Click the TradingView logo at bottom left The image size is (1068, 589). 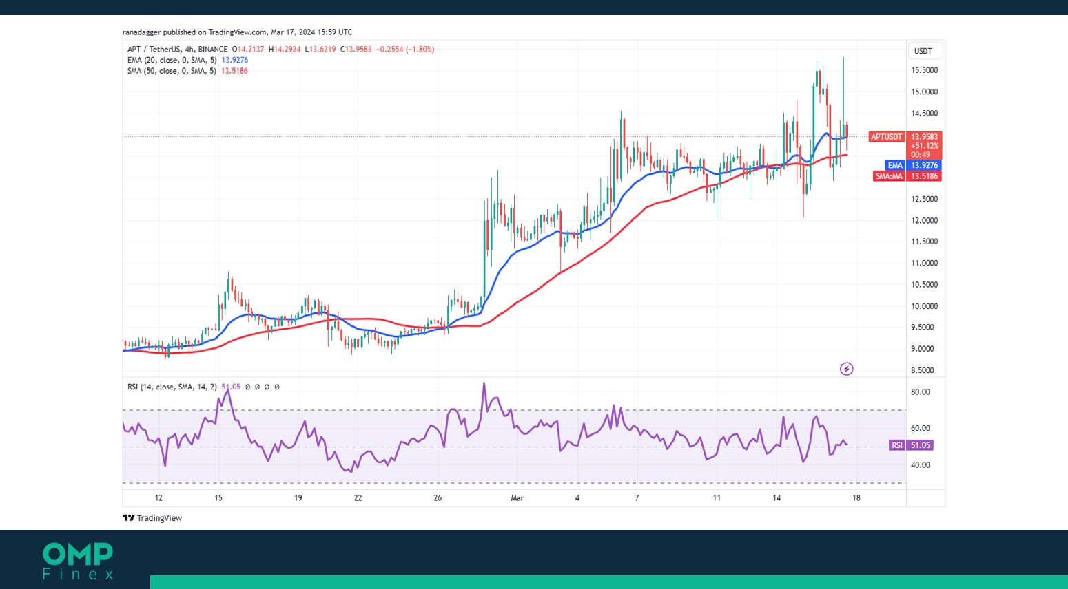coord(152,518)
